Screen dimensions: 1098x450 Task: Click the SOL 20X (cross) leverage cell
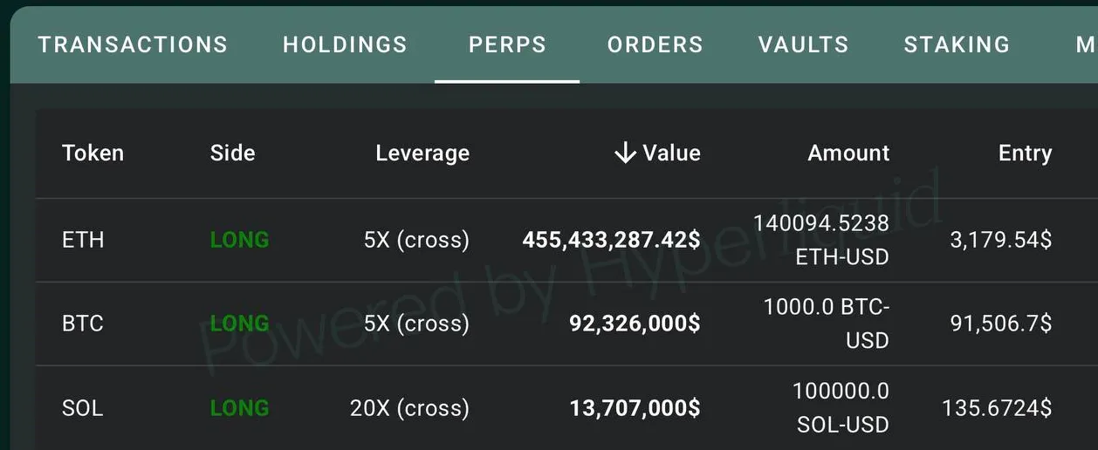(x=409, y=407)
